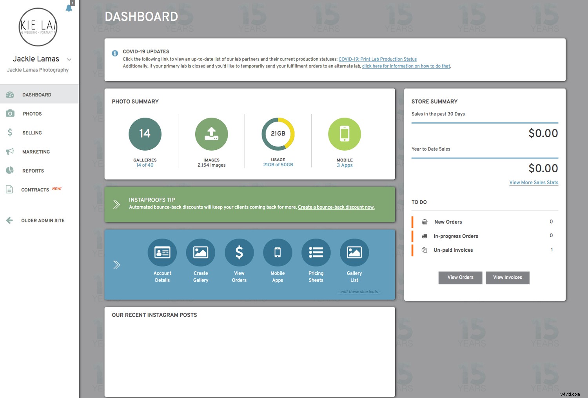Expand the Instaproofs Tip banner chevron

pos(116,204)
